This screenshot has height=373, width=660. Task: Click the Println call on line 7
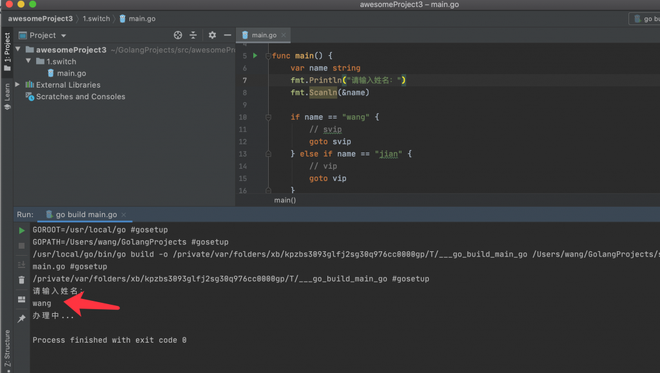coord(325,80)
